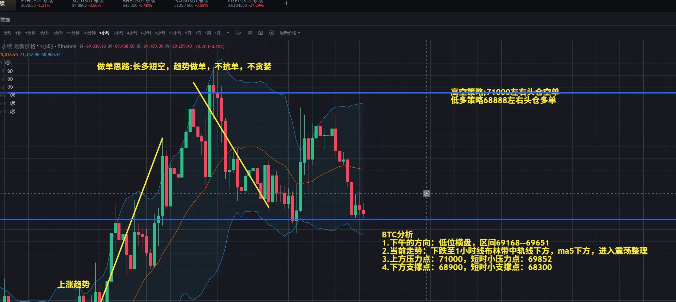Click the Bollinger lower value 68,900.91
Screen dimensions: 676x302
(x=51, y=55)
